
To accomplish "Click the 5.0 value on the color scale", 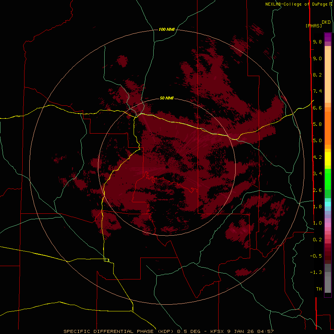I will tap(317, 141).
